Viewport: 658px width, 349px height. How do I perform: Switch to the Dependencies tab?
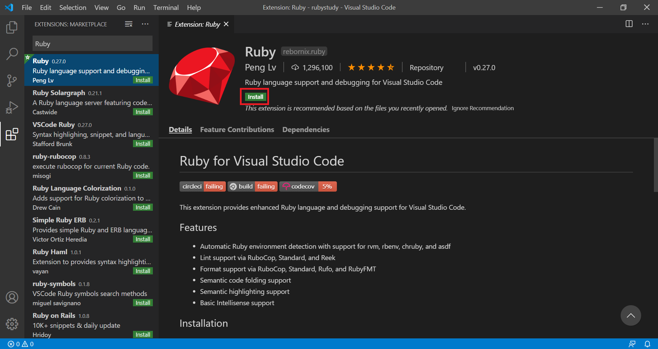(x=306, y=130)
